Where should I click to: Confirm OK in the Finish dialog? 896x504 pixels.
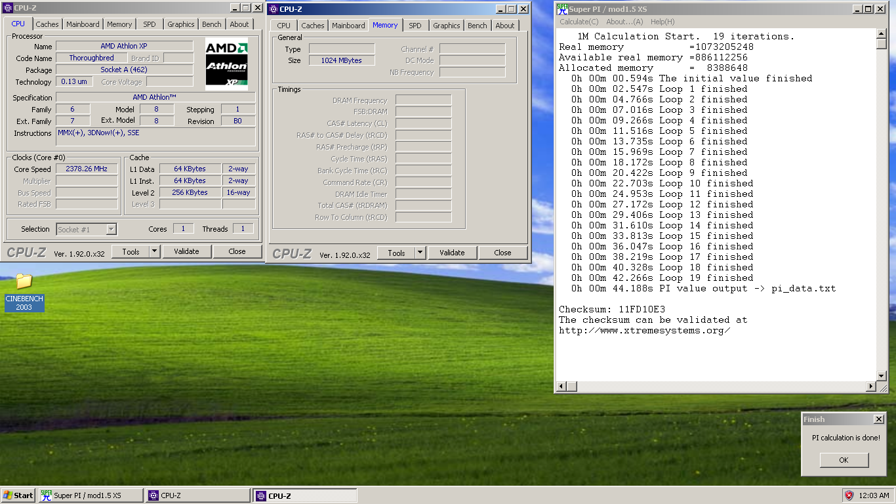[844, 460]
